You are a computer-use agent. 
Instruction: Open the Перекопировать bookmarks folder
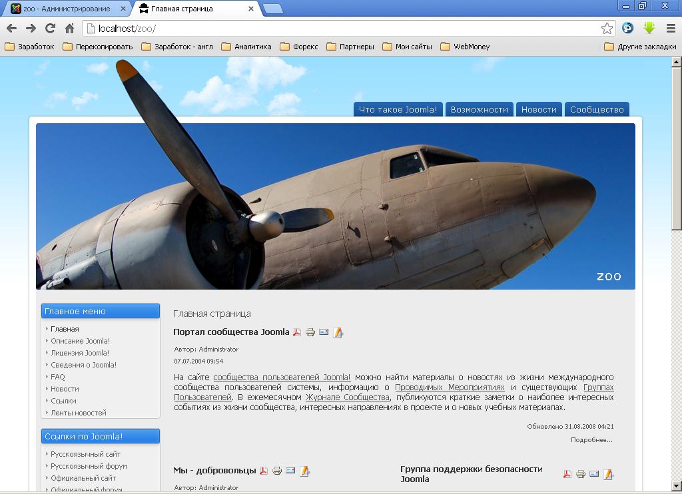98,47
